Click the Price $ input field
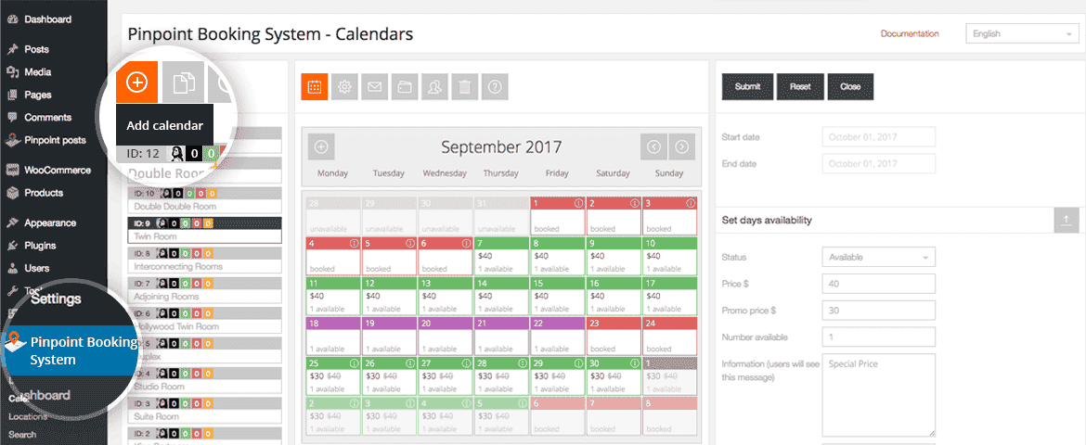The image size is (1086, 445). 878,284
